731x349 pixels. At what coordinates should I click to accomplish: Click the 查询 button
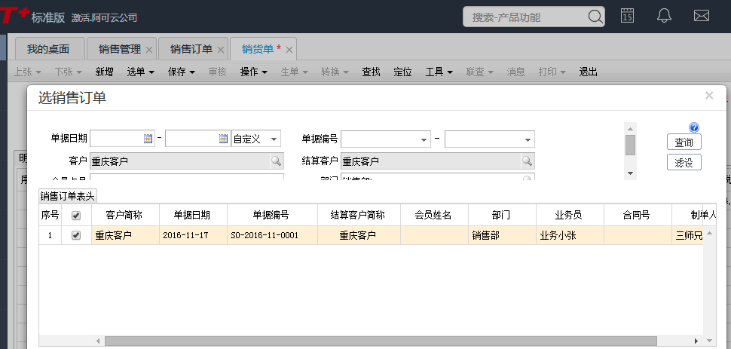point(684,142)
